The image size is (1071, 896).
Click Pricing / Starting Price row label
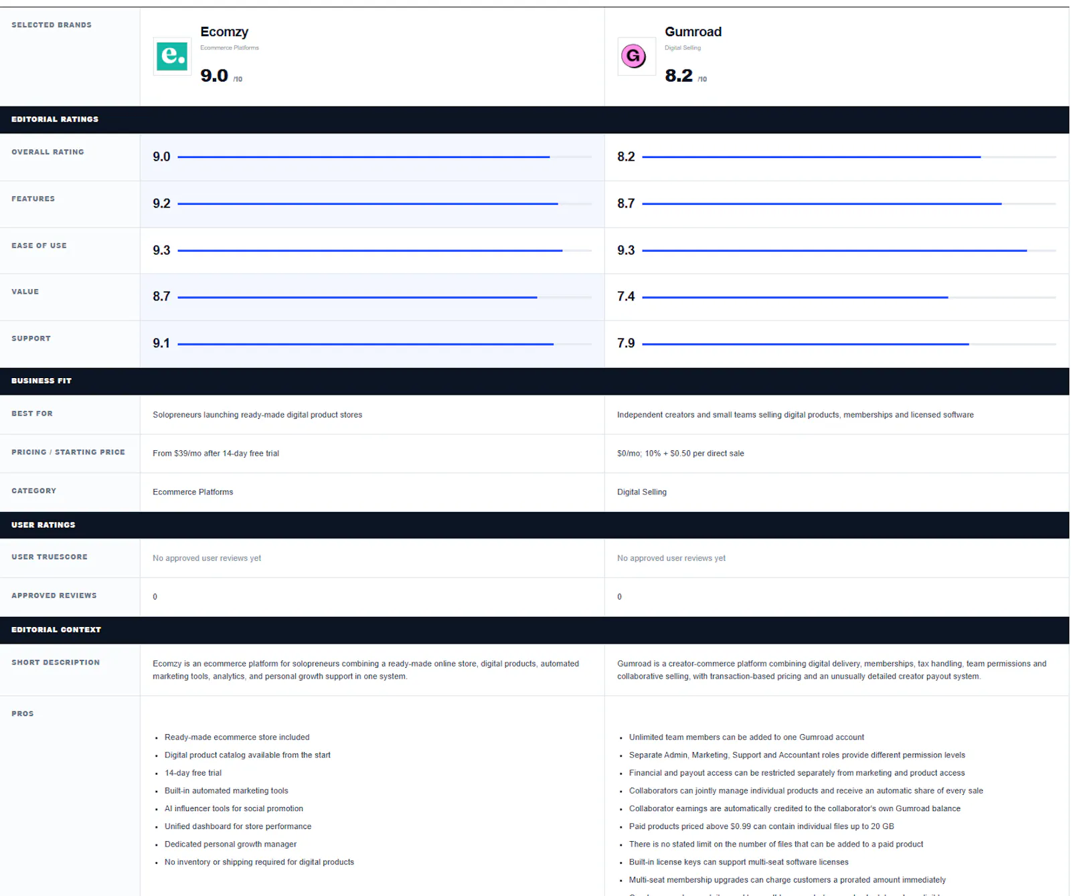click(68, 452)
